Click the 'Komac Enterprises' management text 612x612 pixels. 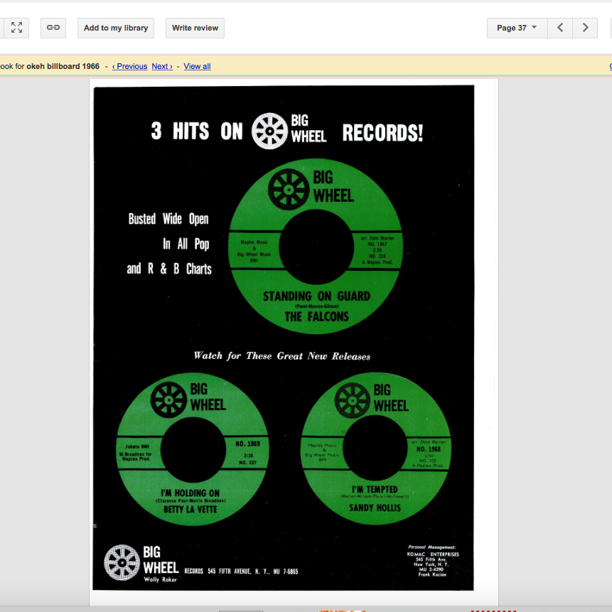[433, 554]
